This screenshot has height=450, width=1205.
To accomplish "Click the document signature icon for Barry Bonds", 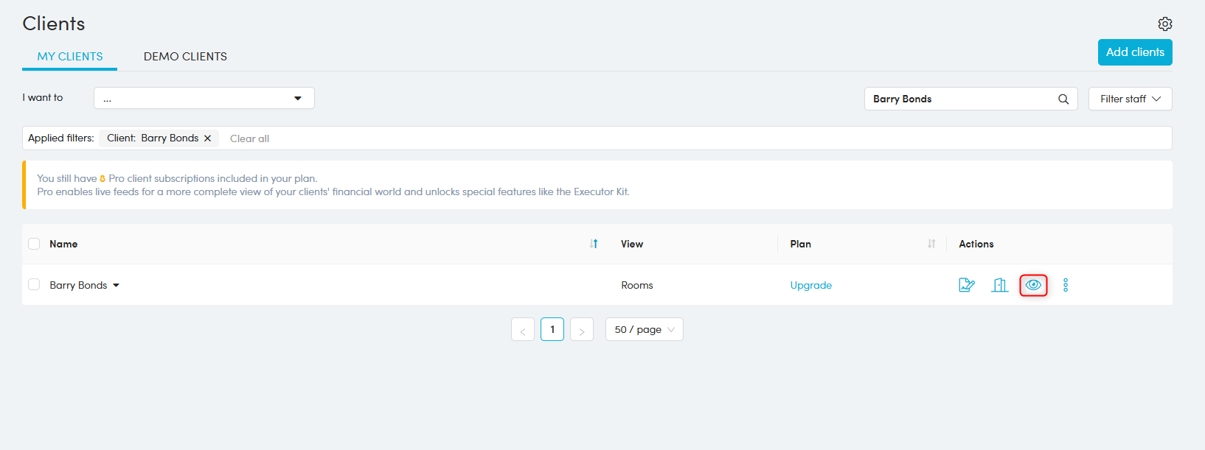I will 967,285.
